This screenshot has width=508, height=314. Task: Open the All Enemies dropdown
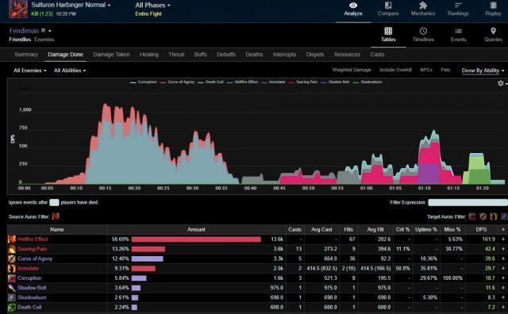click(30, 71)
